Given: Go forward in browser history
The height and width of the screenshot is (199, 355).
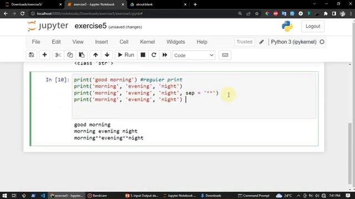Looking at the screenshot, I should click(x=14, y=13).
